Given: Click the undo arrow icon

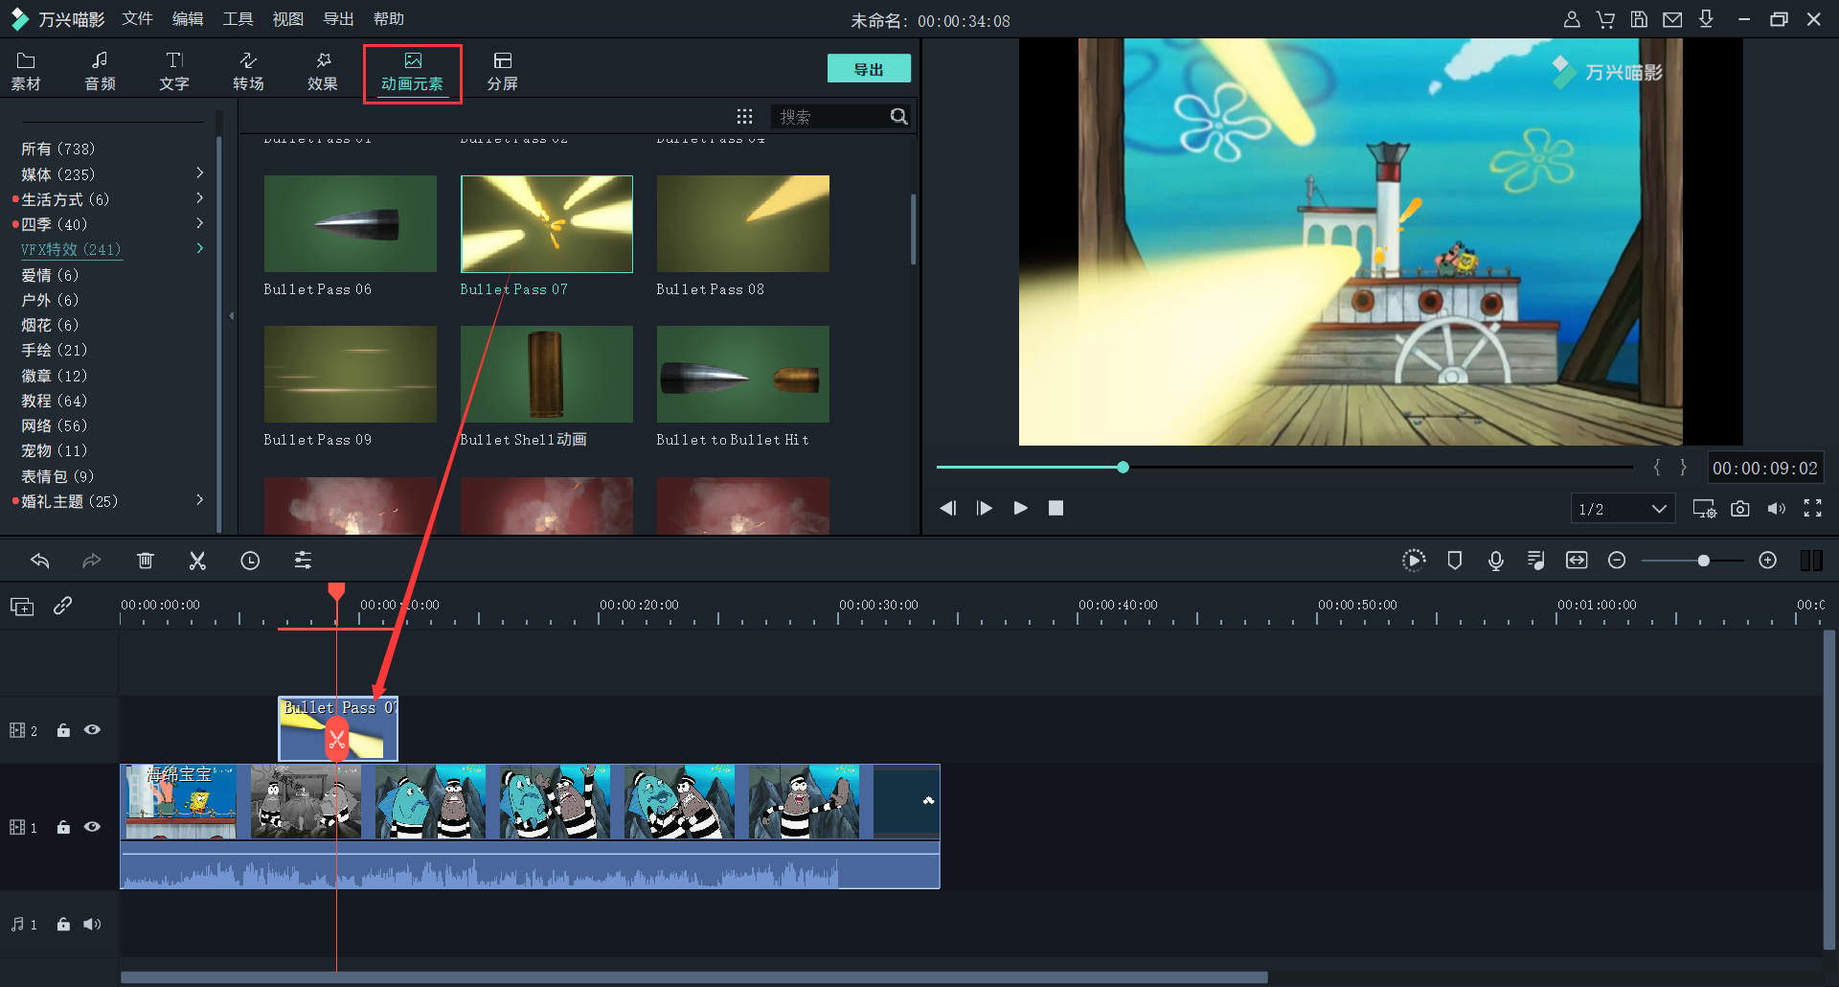Looking at the screenshot, I should (40, 561).
